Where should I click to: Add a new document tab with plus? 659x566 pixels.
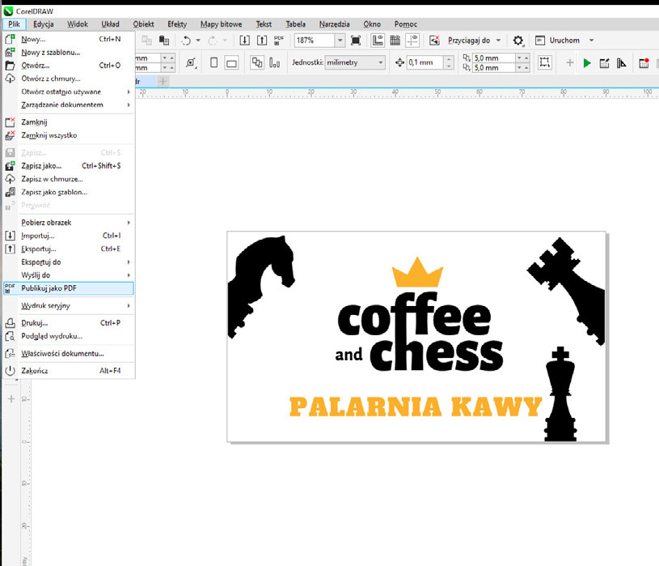pyautogui.click(x=163, y=81)
